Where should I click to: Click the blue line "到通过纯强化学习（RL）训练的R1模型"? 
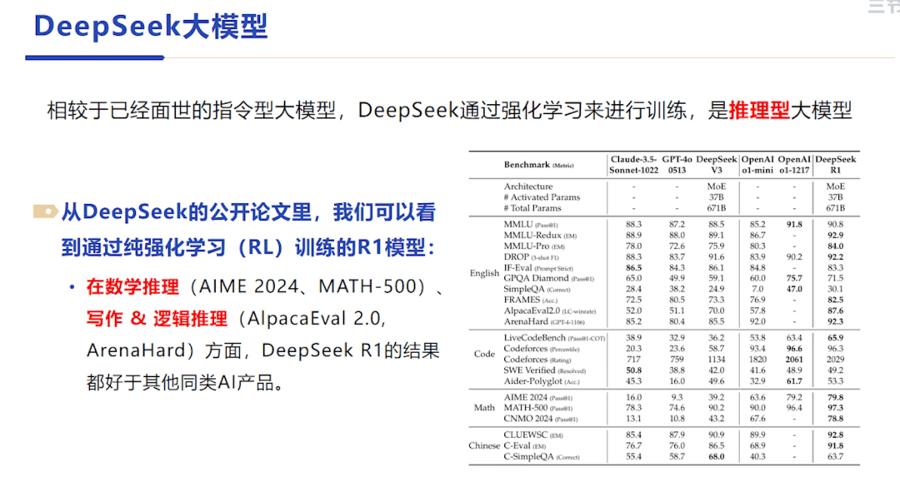[x=248, y=247]
